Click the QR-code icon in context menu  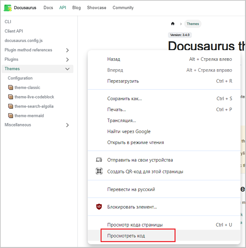coord(99,171)
